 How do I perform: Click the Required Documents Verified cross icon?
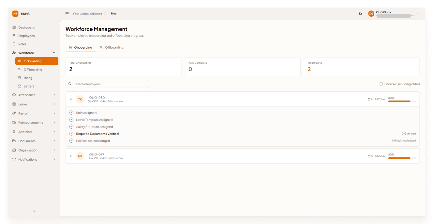pos(71,134)
